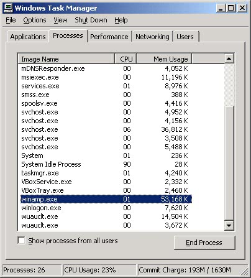251x278 pixels.
Task: Maximize the Task Manager window
Action: click(231, 8)
